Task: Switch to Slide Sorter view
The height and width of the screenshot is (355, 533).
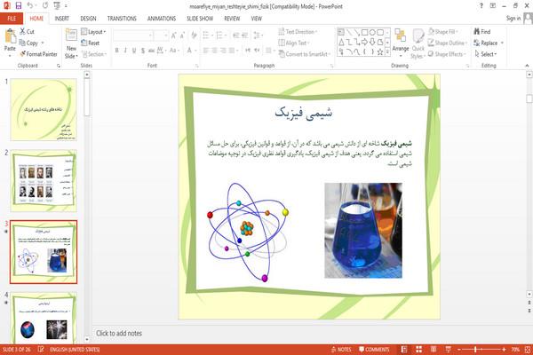Action: point(418,349)
